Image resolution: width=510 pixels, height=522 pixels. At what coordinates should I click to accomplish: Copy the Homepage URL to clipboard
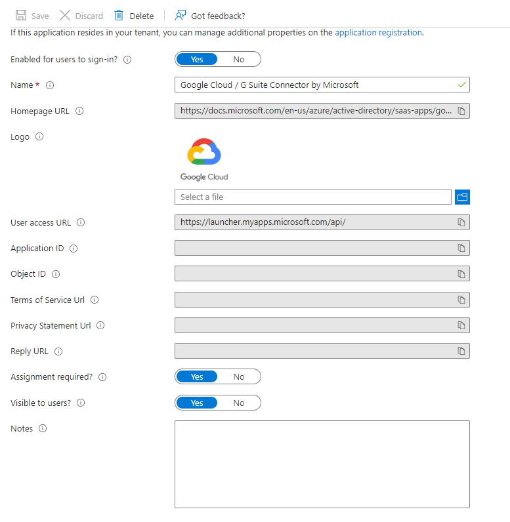tap(461, 111)
